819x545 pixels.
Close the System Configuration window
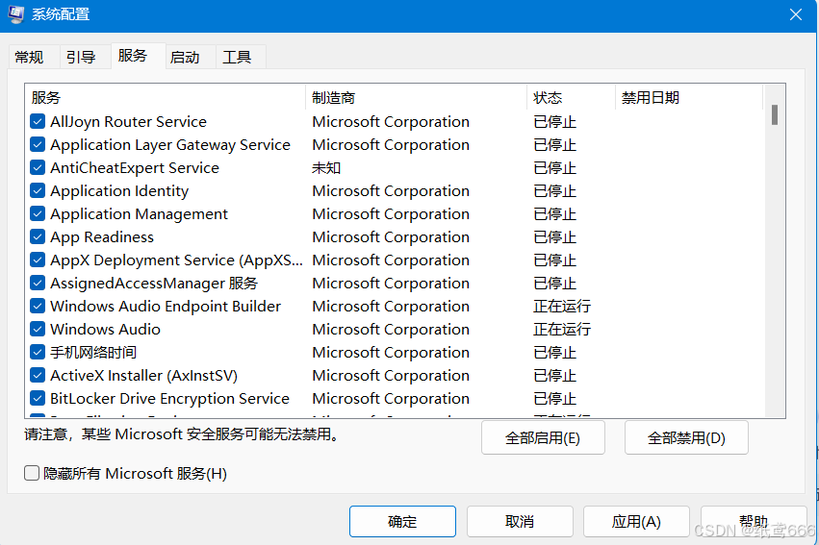coord(795,15)
